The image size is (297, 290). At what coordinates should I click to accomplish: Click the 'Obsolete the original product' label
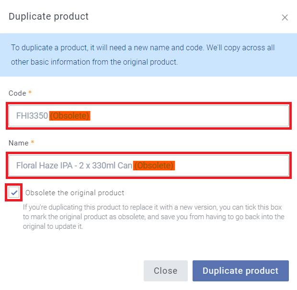point(75,193)
